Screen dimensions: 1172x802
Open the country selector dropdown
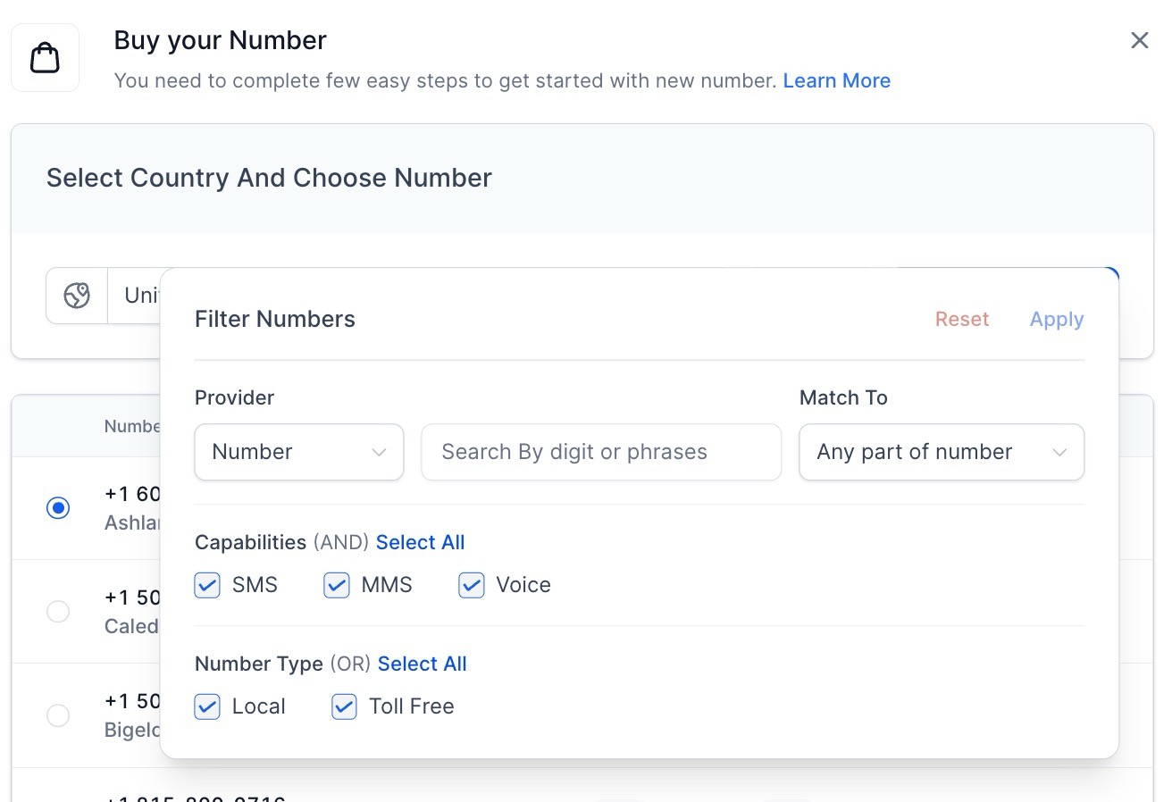coord(134,296)
